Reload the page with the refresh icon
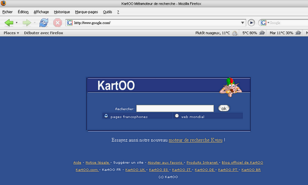This screenshot has width=308, height=185. [x=43, y=23]
